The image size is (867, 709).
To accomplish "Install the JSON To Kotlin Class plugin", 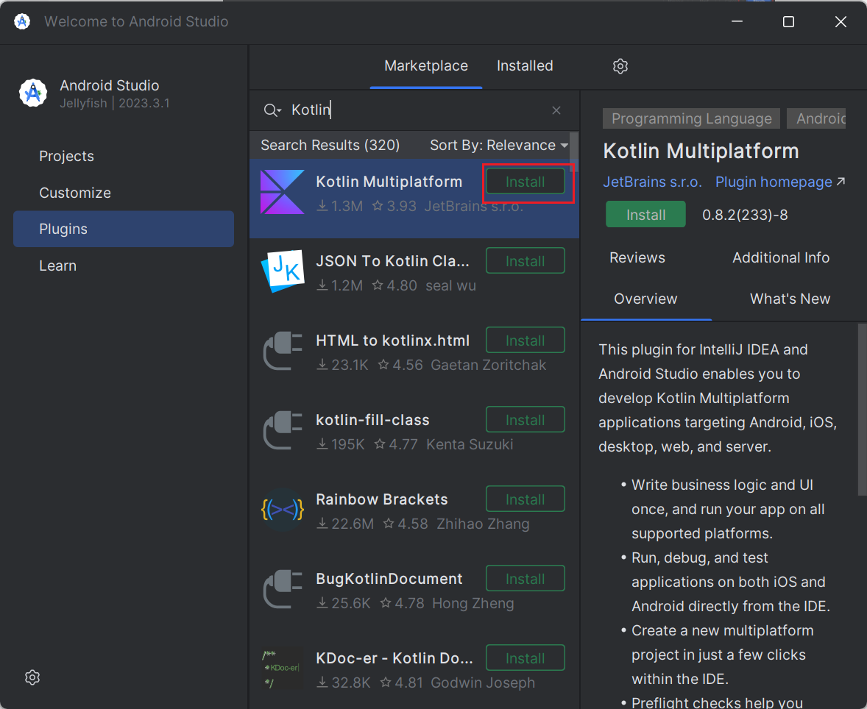I will click(x=525, y=261).
